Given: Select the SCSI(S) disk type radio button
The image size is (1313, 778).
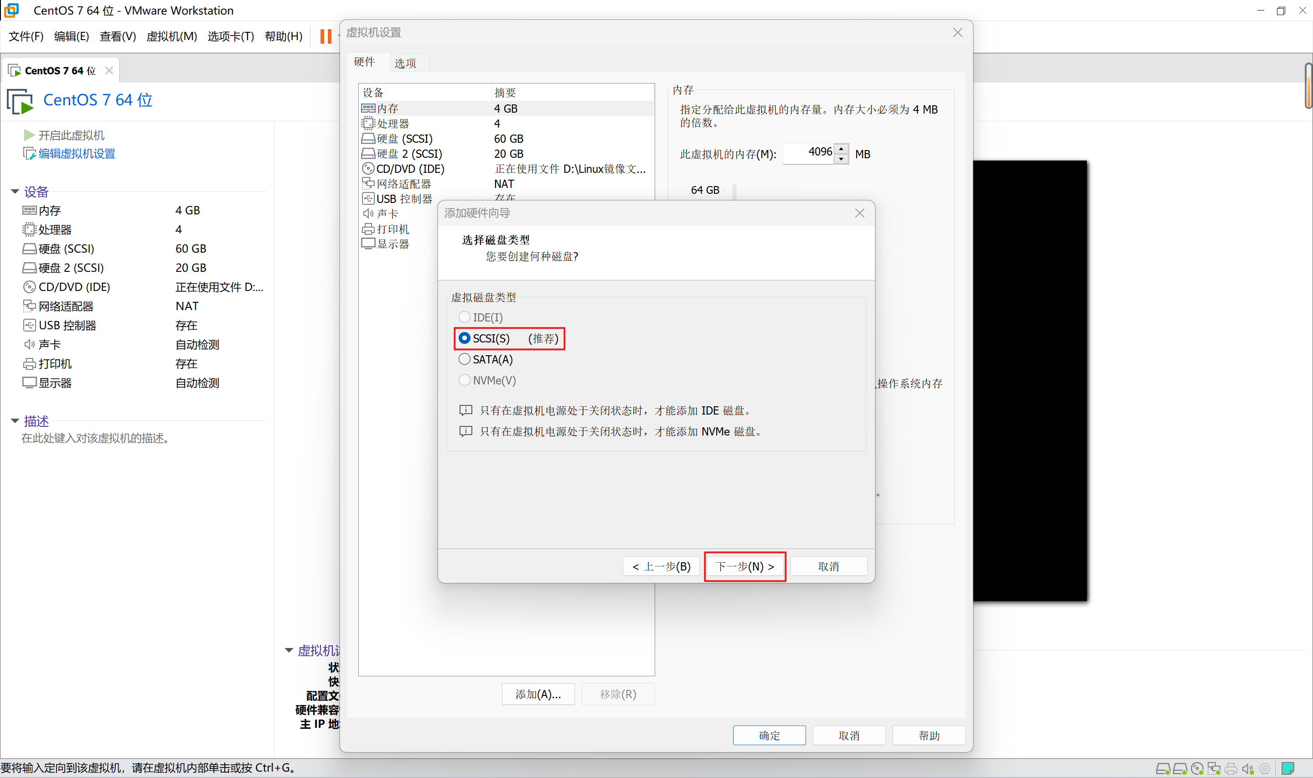Looking at the screenshot, I should coord(464,338).
